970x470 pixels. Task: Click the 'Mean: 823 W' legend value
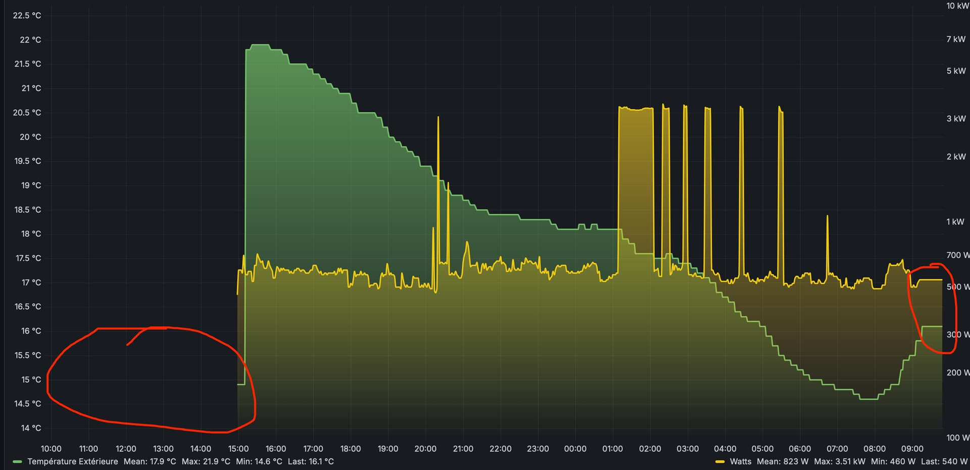(x=783, y=461)
